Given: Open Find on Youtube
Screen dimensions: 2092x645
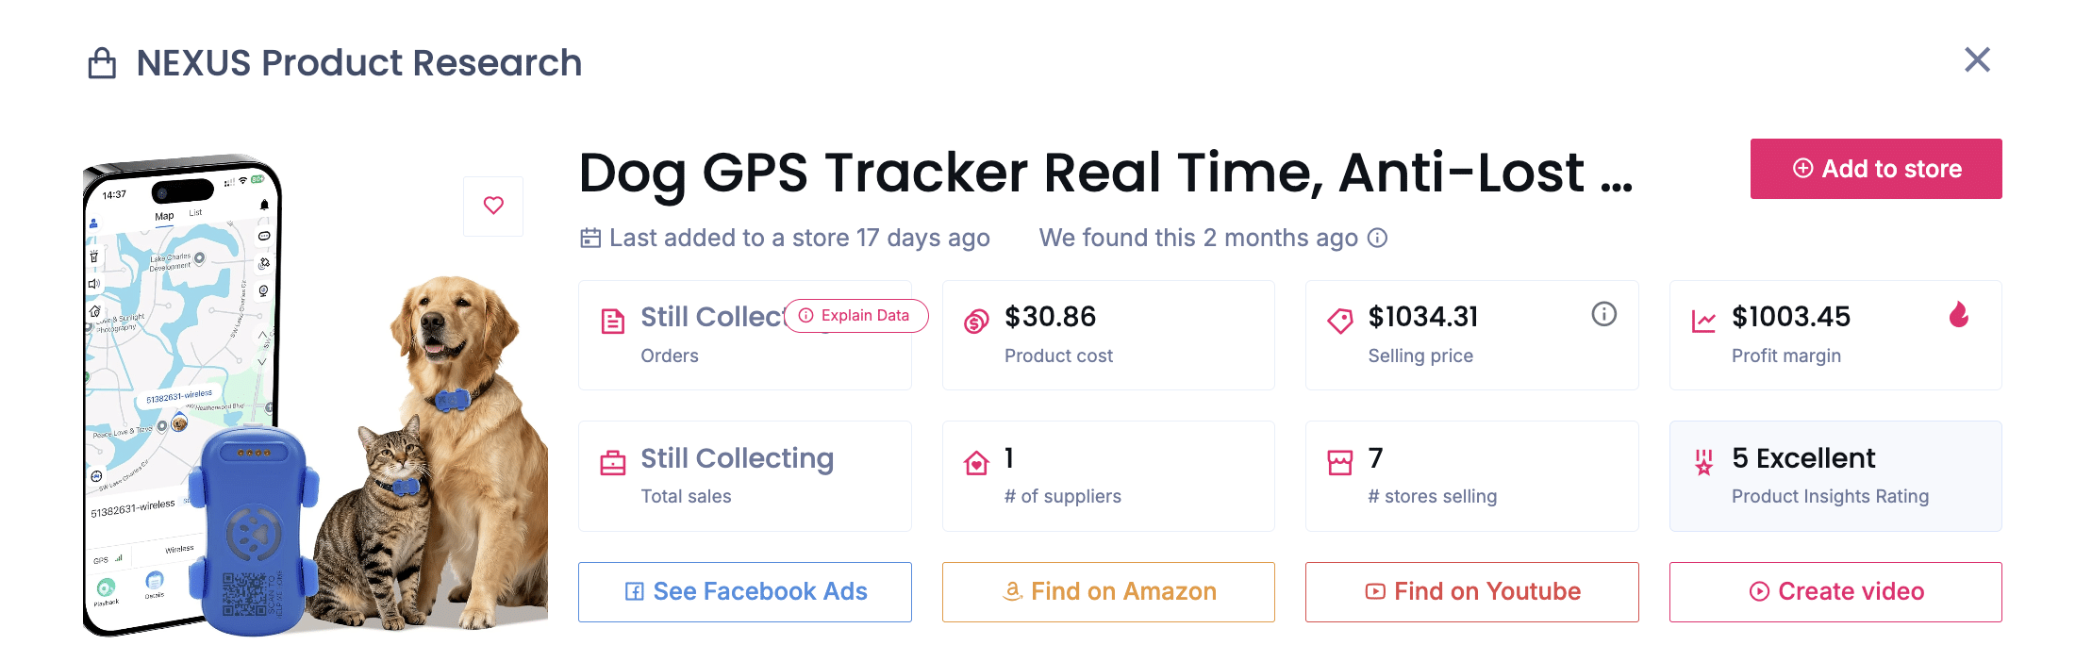Looking at the screenshot, I should click(x=1471, y=591).
